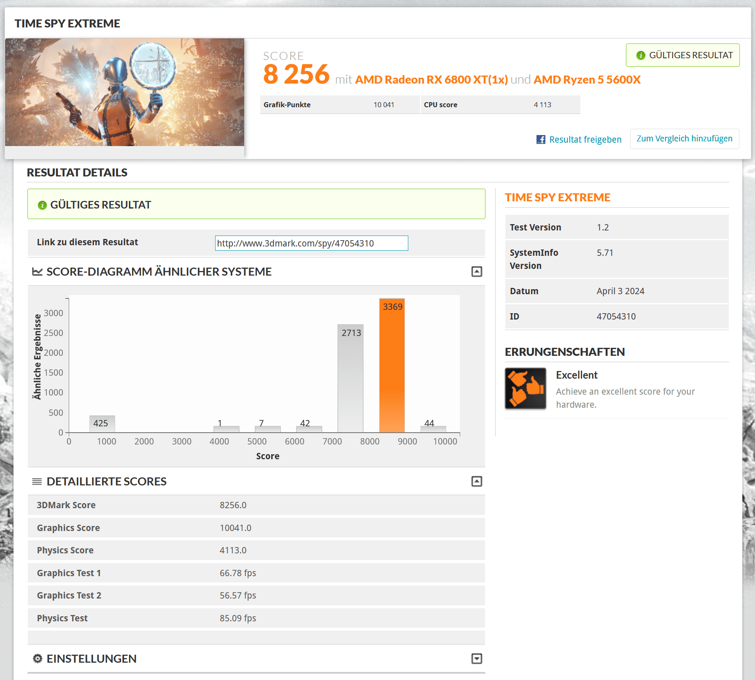The width and height of the screenshot is (755, 680).
Task: Click the Excellent achievement badge icon
Action: (x=526, y=388)
